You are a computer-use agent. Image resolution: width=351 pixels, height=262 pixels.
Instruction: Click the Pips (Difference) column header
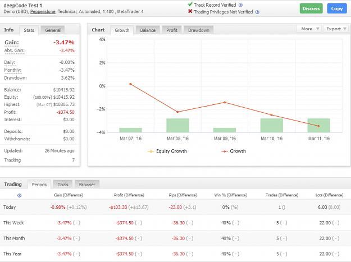183,195
